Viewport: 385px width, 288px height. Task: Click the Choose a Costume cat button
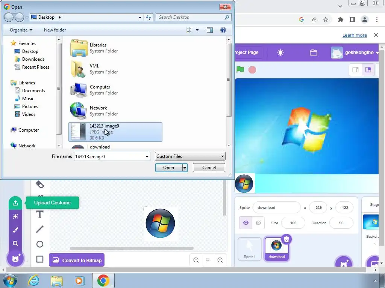(15, 258)
